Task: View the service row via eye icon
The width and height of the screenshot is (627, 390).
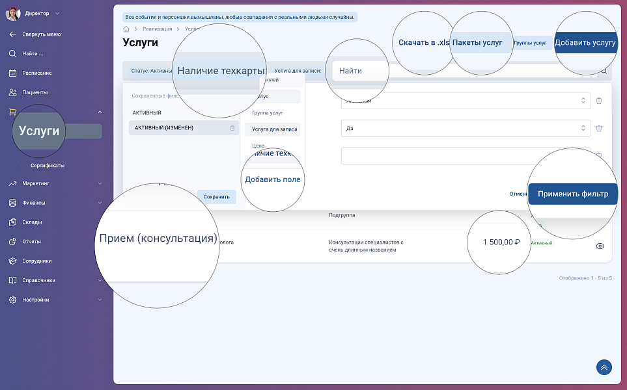Action: point(600,246)
